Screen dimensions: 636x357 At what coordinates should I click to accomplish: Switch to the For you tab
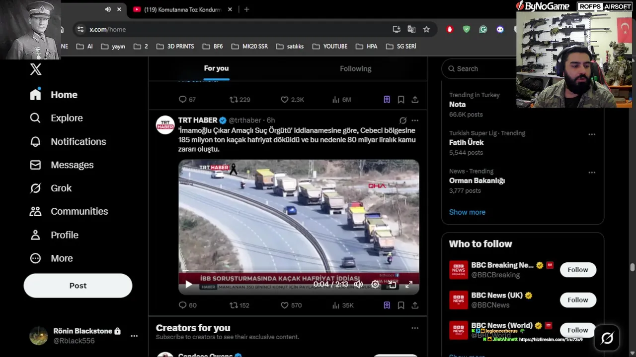point(216,68)
